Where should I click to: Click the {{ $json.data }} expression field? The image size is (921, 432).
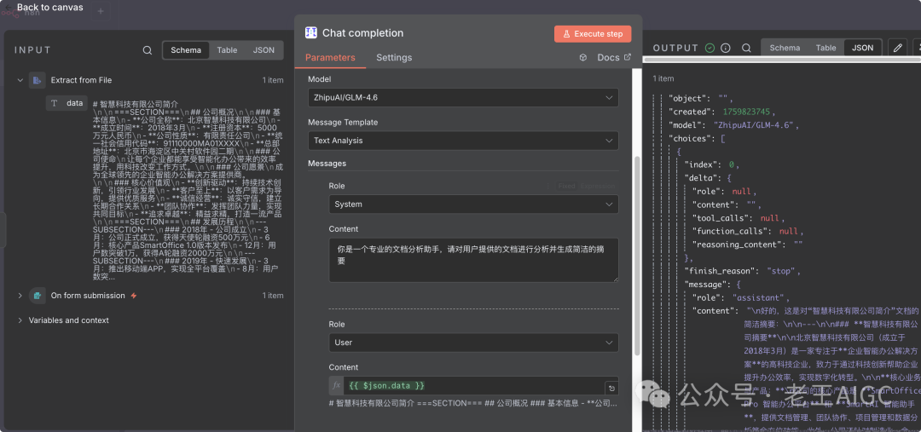[x=473, y=386]
